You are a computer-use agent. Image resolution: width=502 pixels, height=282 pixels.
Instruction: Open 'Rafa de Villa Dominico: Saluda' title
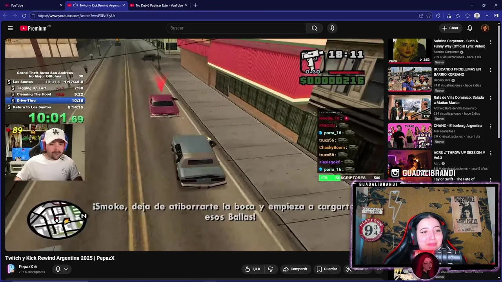point(458,100)
